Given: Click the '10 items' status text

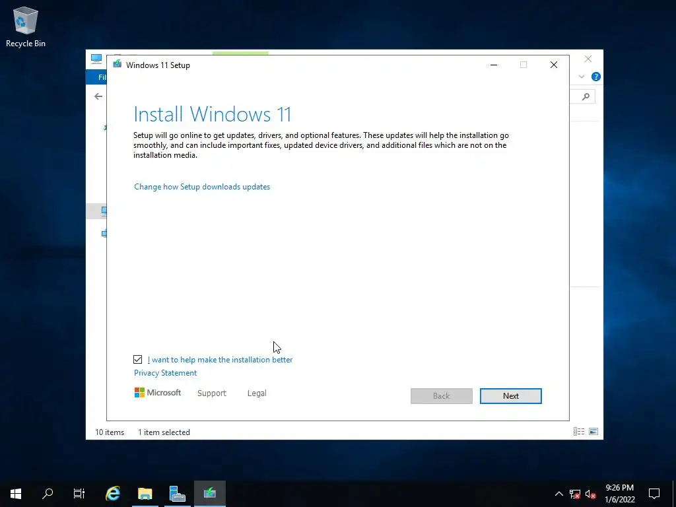Looking at the screenshot, I should pyautogui.click(x=110, y=432).
